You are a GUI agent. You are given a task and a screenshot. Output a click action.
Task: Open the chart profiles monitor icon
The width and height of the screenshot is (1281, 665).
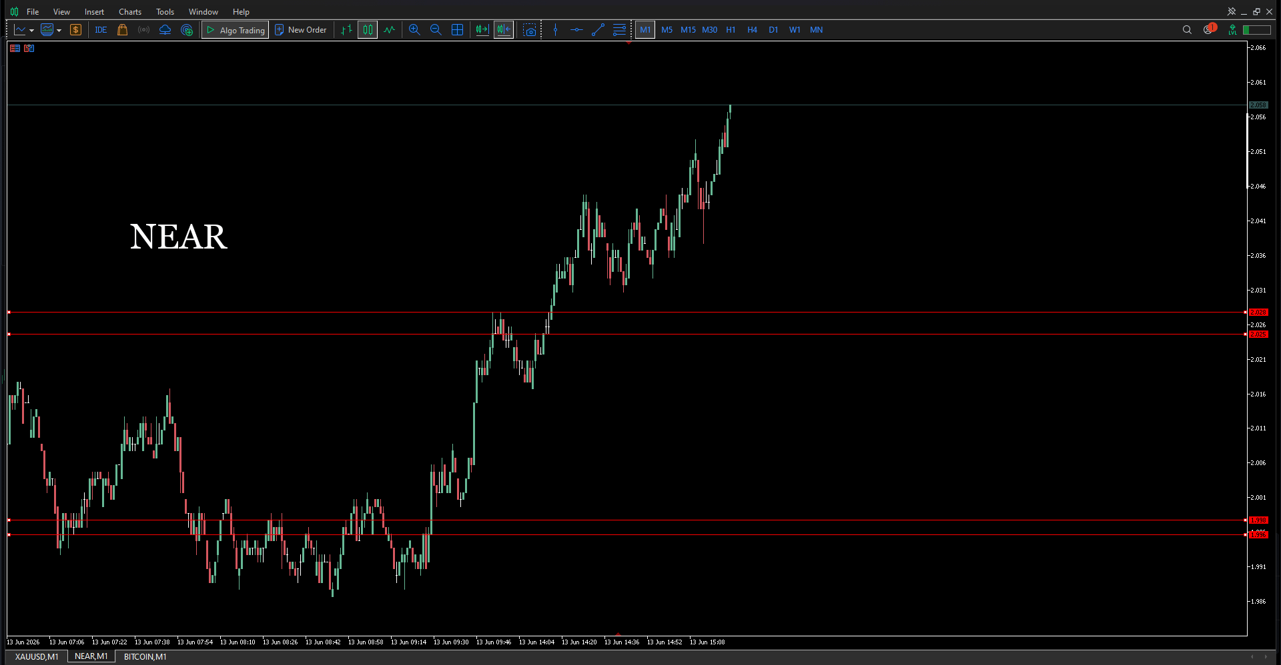point(47,30)
